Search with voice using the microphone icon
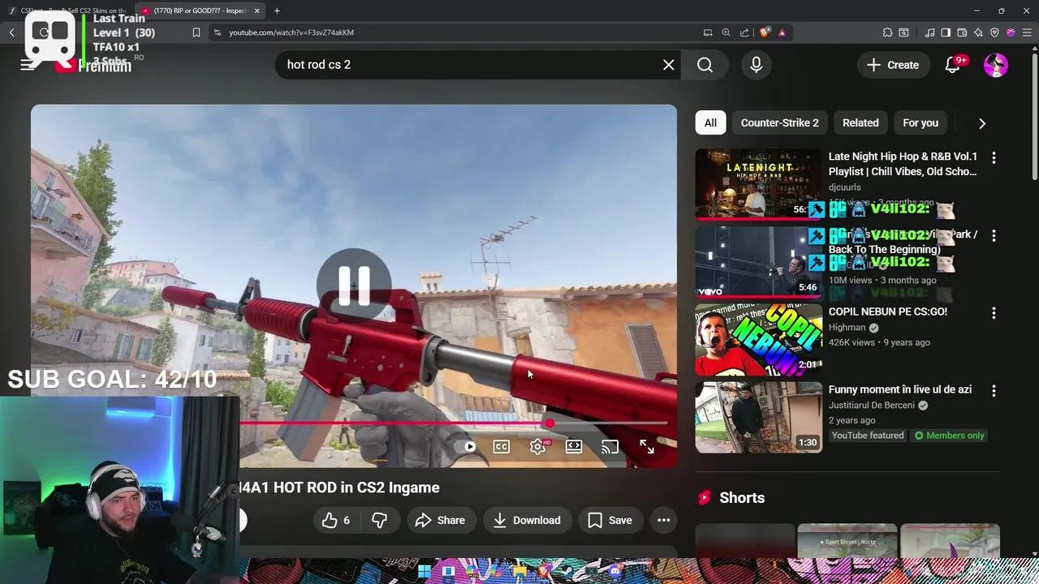The height and width of the screenshot is (584, 1039). click(756, 65)
